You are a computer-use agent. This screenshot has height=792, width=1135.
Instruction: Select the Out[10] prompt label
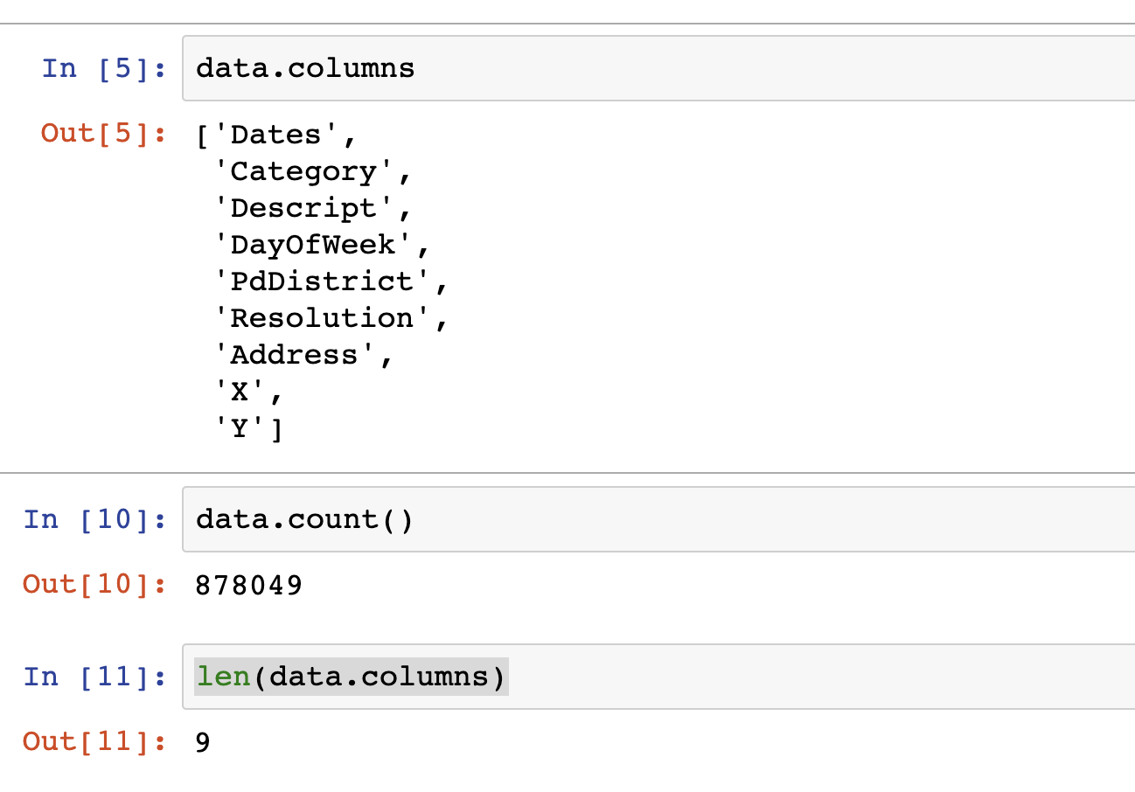click(95, 584)
